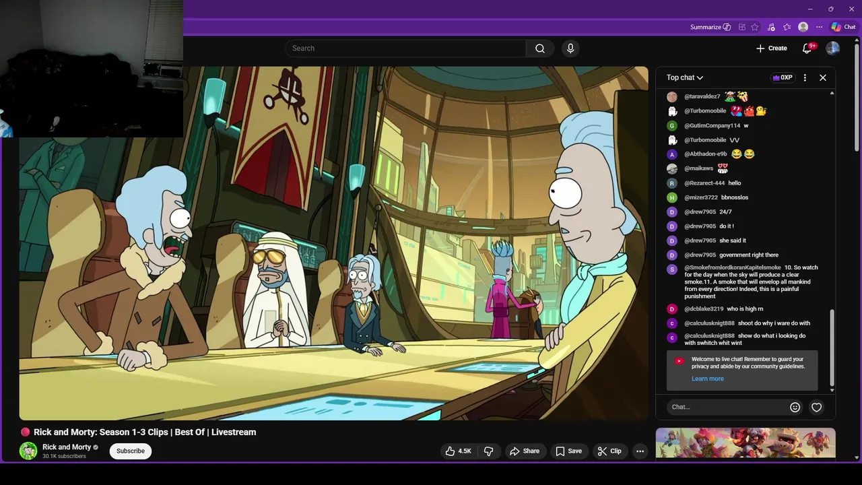Click @SmokefromlordkoranKapitelsmoke username

point(733,267)
